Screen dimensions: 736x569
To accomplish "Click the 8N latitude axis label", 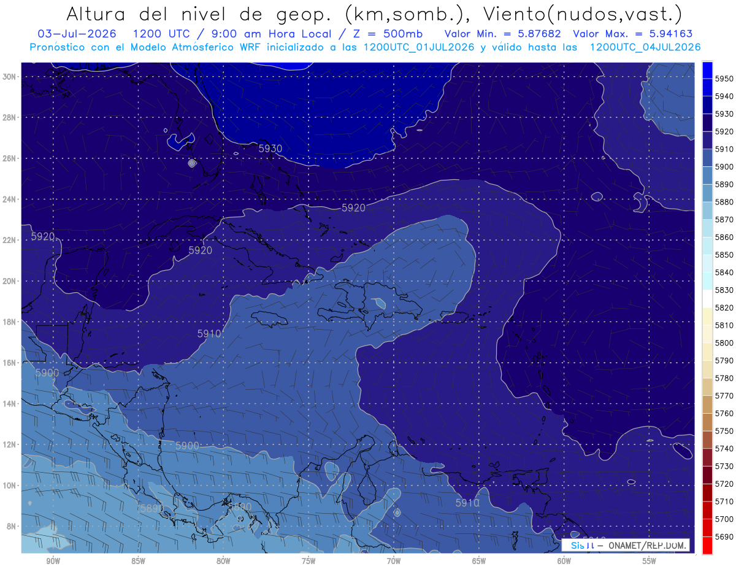I will pyautogui.click(x=12, y=527).
